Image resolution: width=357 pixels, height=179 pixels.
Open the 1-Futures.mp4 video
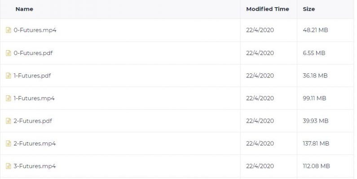point(34,98)
